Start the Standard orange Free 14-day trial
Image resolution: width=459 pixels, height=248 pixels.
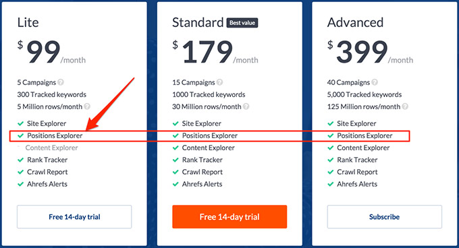click(230, 217)
